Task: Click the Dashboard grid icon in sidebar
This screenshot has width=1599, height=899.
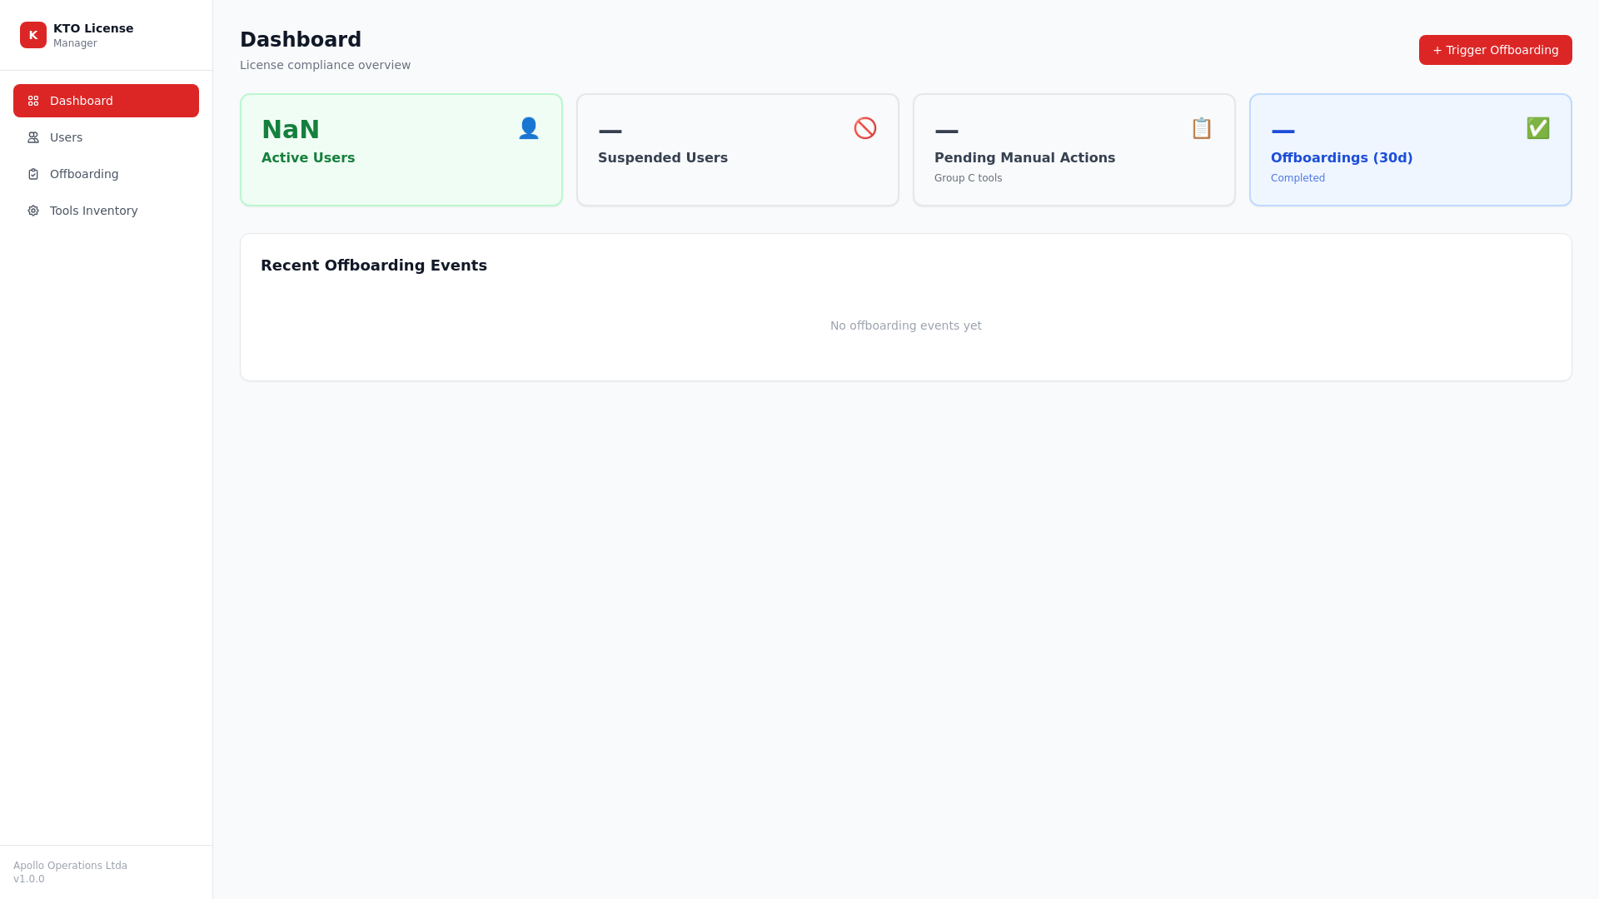Action: point(33,101)
